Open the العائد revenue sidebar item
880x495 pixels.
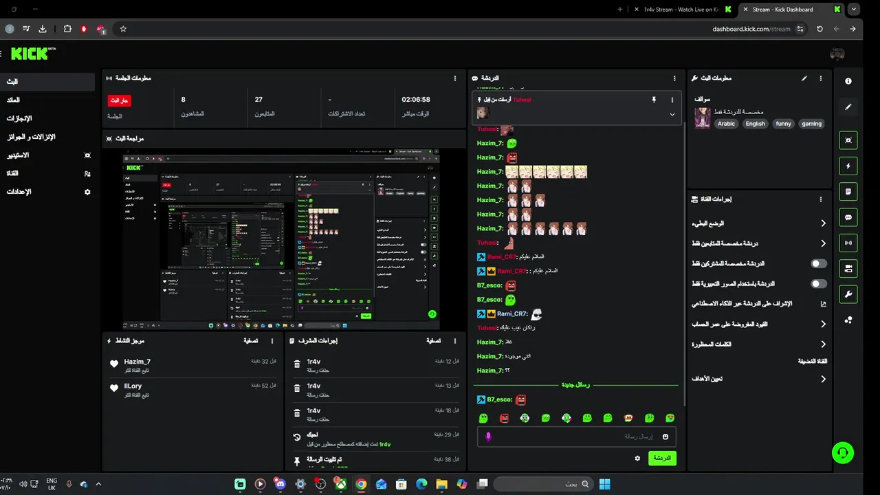click(x=47, y=100)
